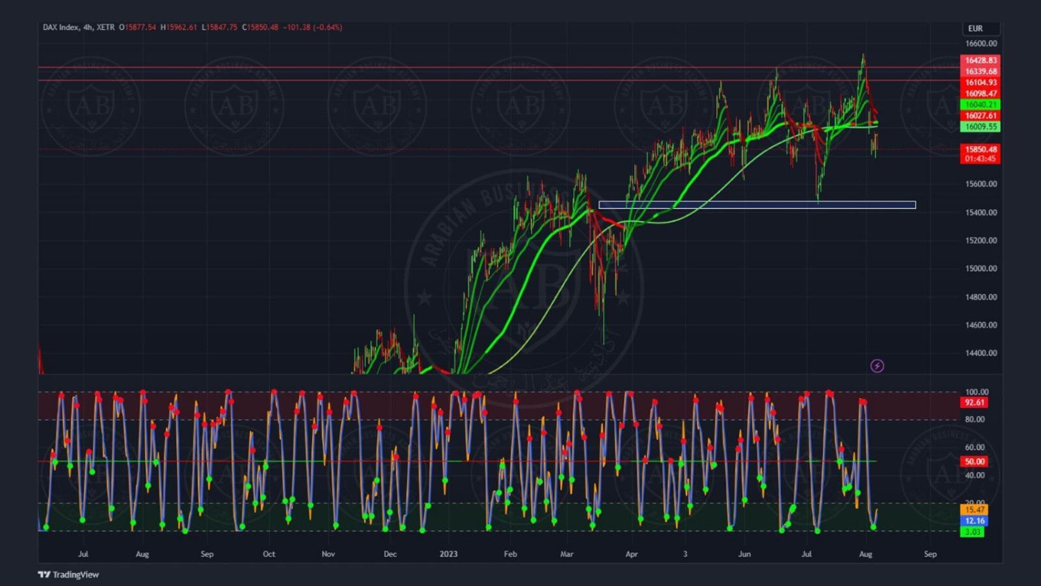Click the Sep label at right of time axis

pyautogui.click(x=930, y=554)
